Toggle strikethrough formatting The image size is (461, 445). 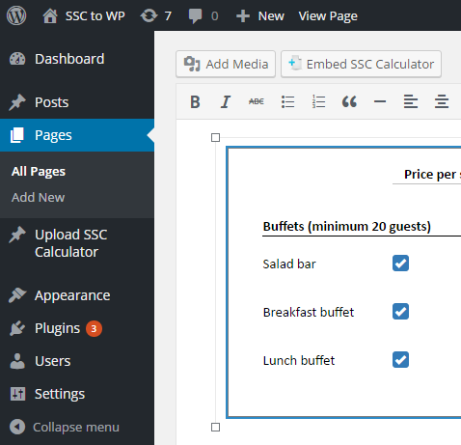pos(257,102)
